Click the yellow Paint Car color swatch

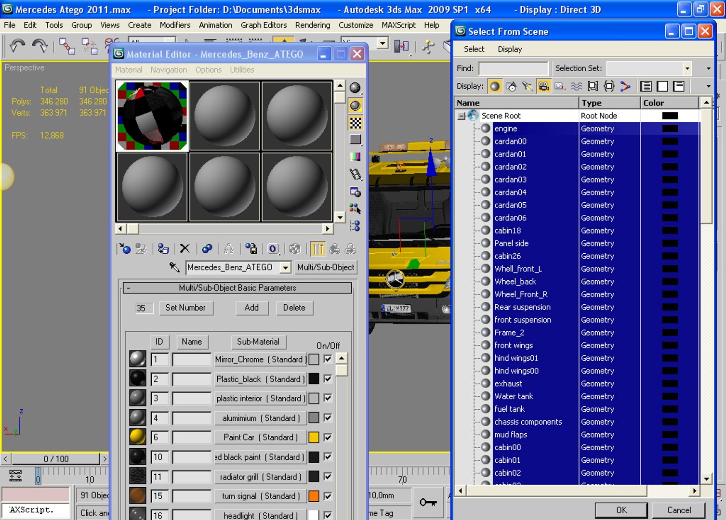pyautogui.click(x=314, y=437)
